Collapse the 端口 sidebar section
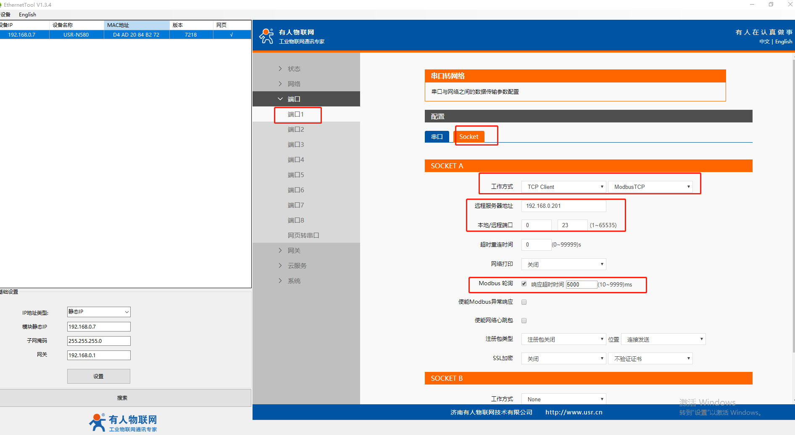795x435 pixels. click(x=294, y=99)
